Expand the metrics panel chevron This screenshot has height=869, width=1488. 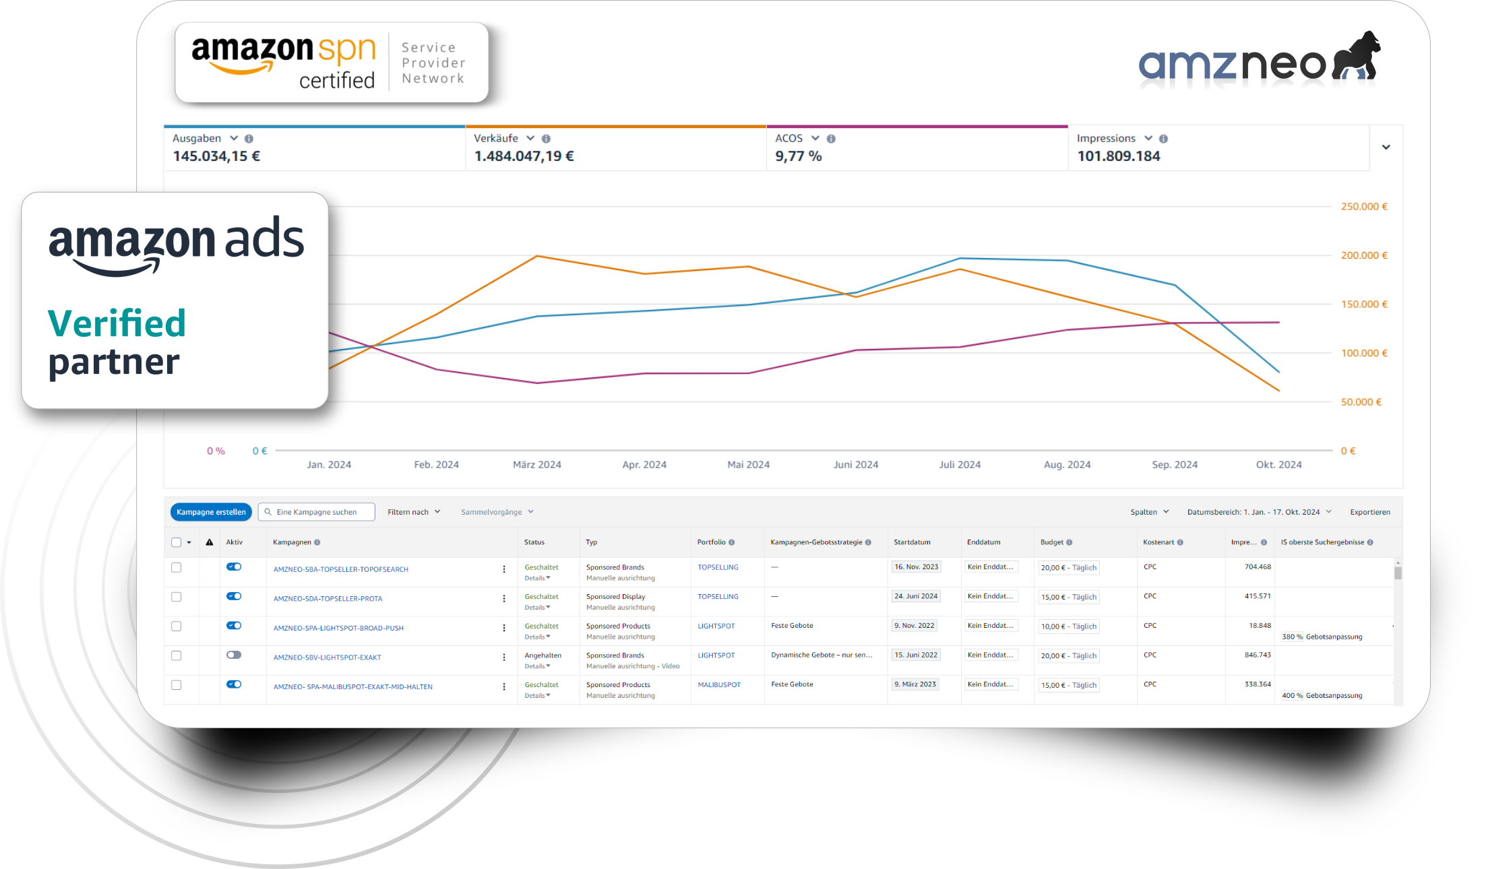point(1386,148)
